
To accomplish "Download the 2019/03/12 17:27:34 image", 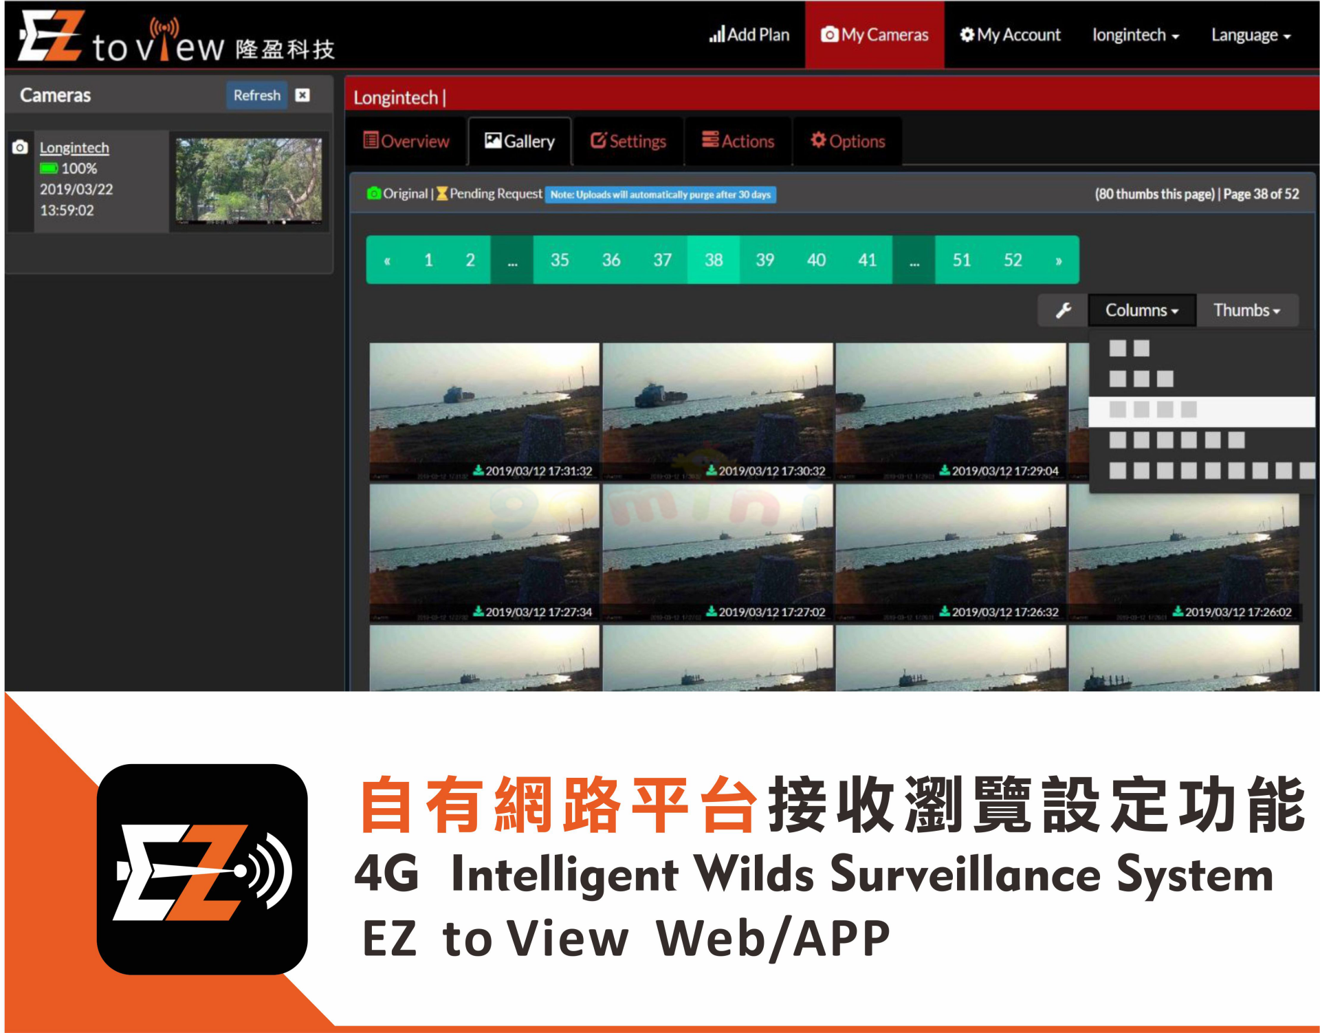I will [478, 611].
